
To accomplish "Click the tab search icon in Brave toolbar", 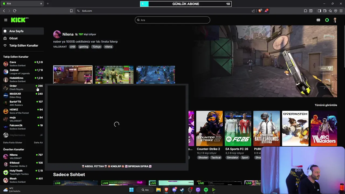I will click(x=311, y=11).
